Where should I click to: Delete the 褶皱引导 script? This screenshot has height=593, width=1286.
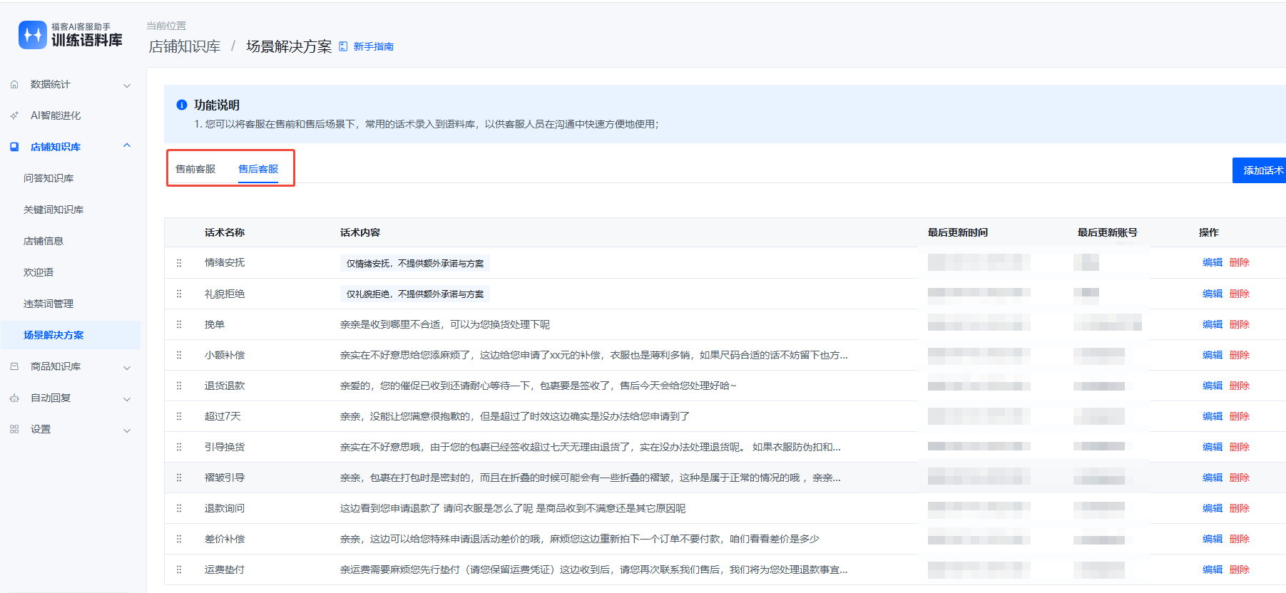1240,478
